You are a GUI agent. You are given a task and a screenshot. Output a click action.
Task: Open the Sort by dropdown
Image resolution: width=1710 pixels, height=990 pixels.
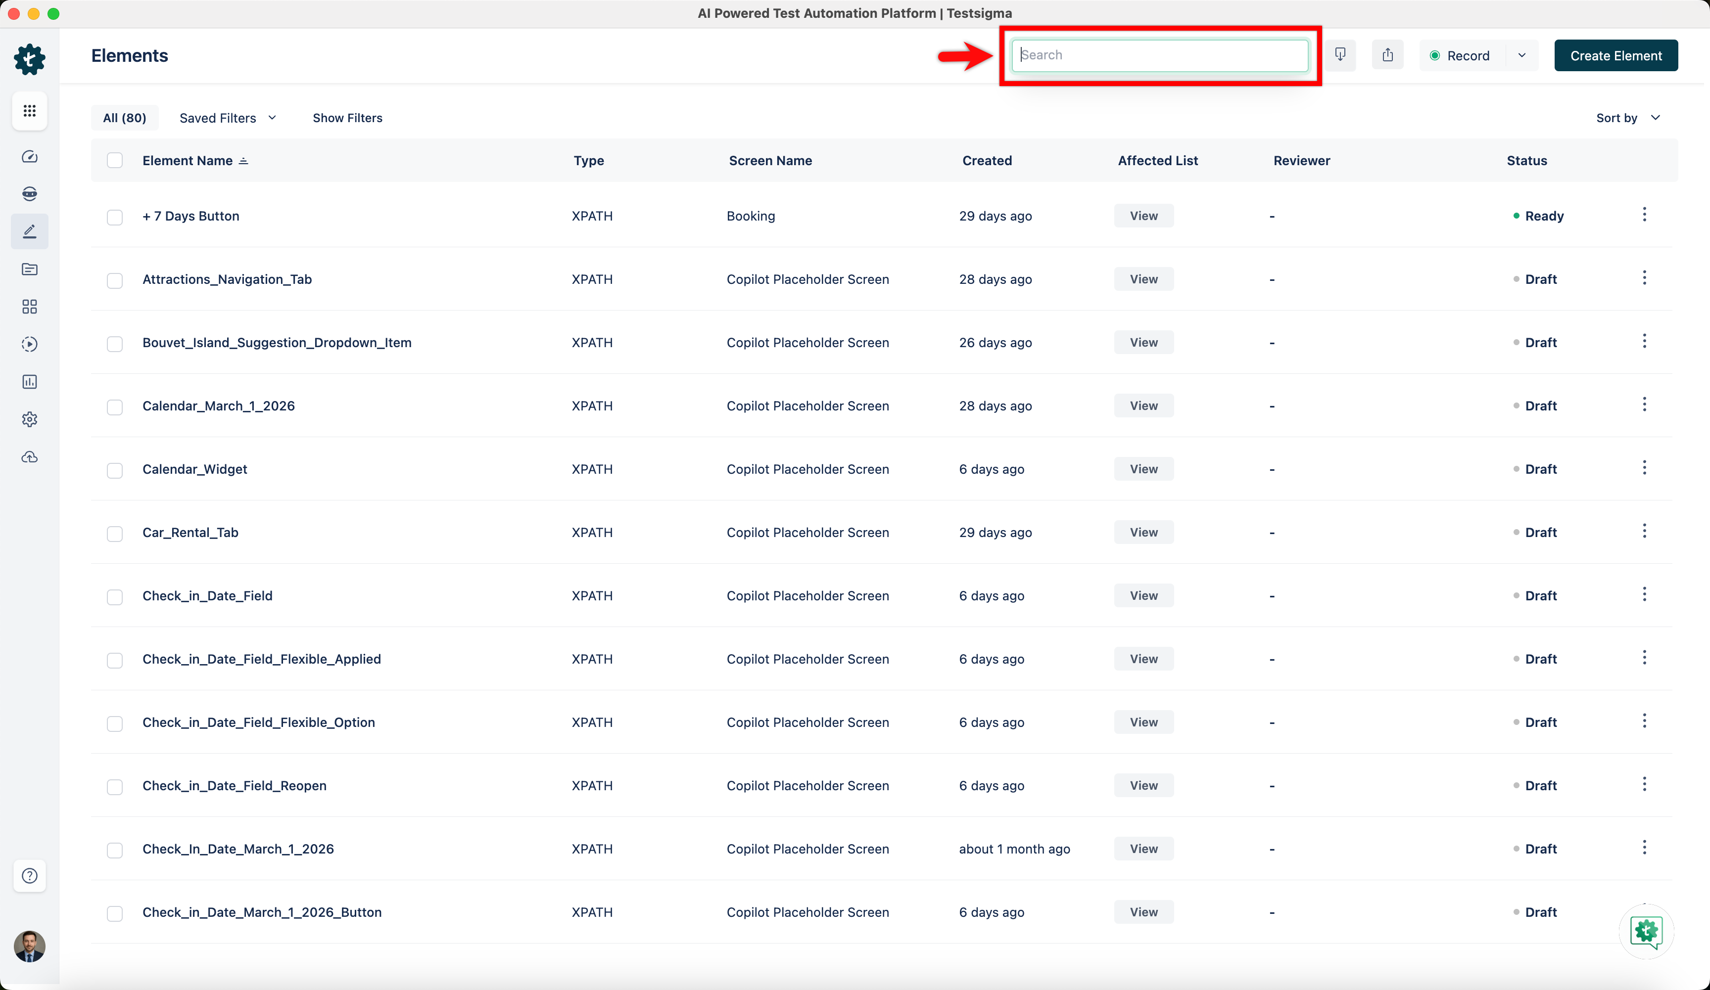1626,117
